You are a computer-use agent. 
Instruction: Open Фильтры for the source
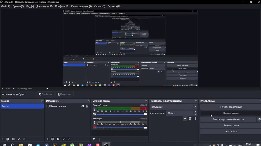(64, 94)
